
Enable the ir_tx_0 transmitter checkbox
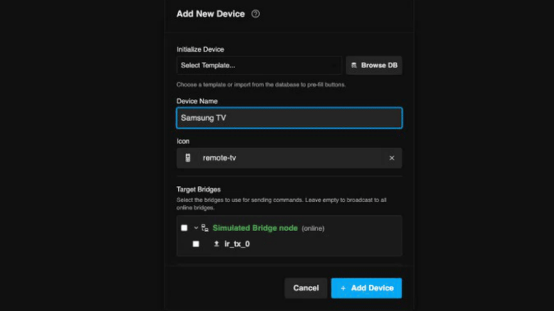[196, 243]
